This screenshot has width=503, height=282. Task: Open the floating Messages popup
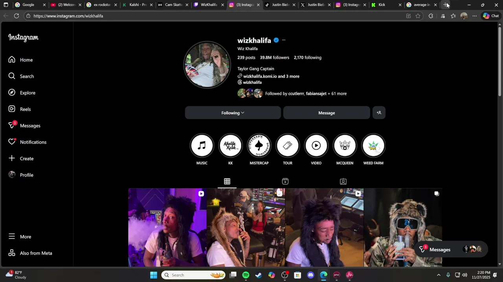pyautogui.click(x=451, y=249)
